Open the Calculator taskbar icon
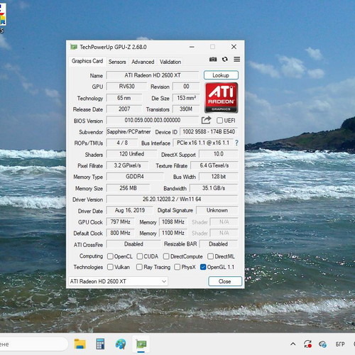 [100, 344]
